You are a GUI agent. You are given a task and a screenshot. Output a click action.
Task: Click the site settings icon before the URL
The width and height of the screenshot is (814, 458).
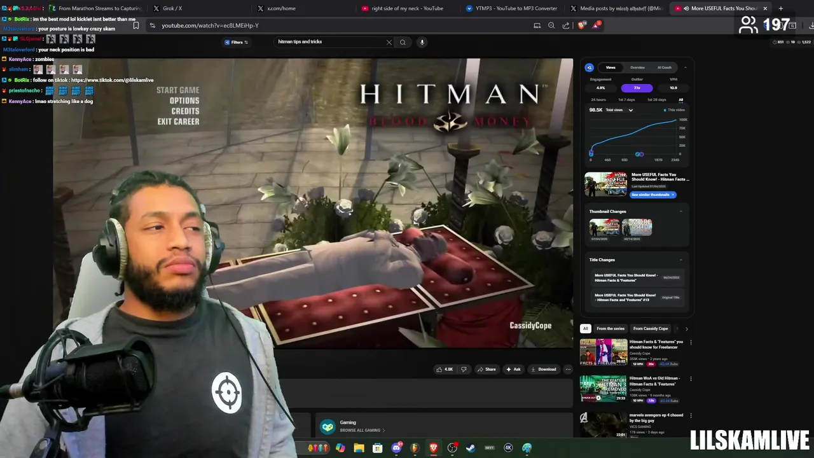(x=152, y=25)
